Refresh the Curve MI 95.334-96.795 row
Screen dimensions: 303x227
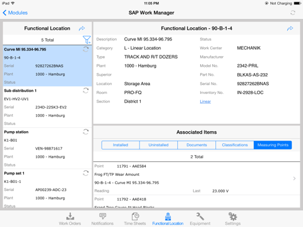click(86, 49)
